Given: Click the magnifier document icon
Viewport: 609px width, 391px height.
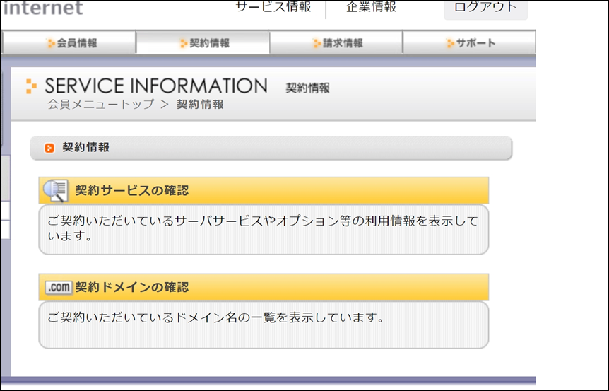Looking at the screenshot, I should (57, 190).
